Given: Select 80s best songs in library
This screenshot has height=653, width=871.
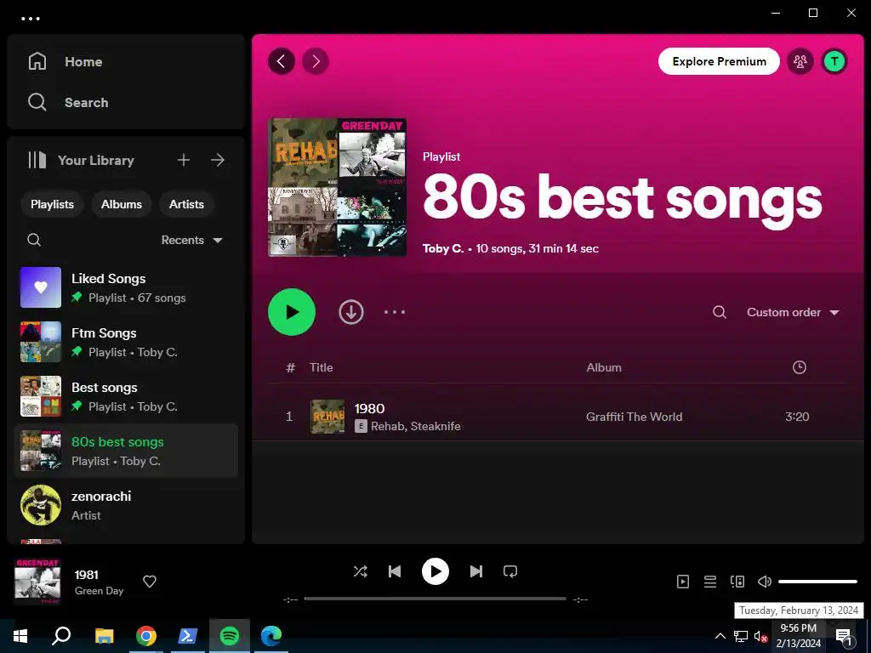Looking at the screenshot, I should [126, 451].
